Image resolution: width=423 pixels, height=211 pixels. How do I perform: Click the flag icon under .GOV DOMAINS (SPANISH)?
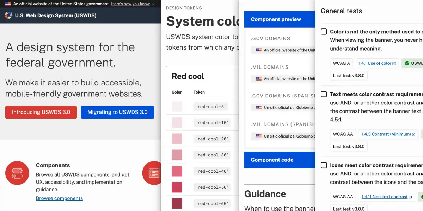click(x=259, y=107)
